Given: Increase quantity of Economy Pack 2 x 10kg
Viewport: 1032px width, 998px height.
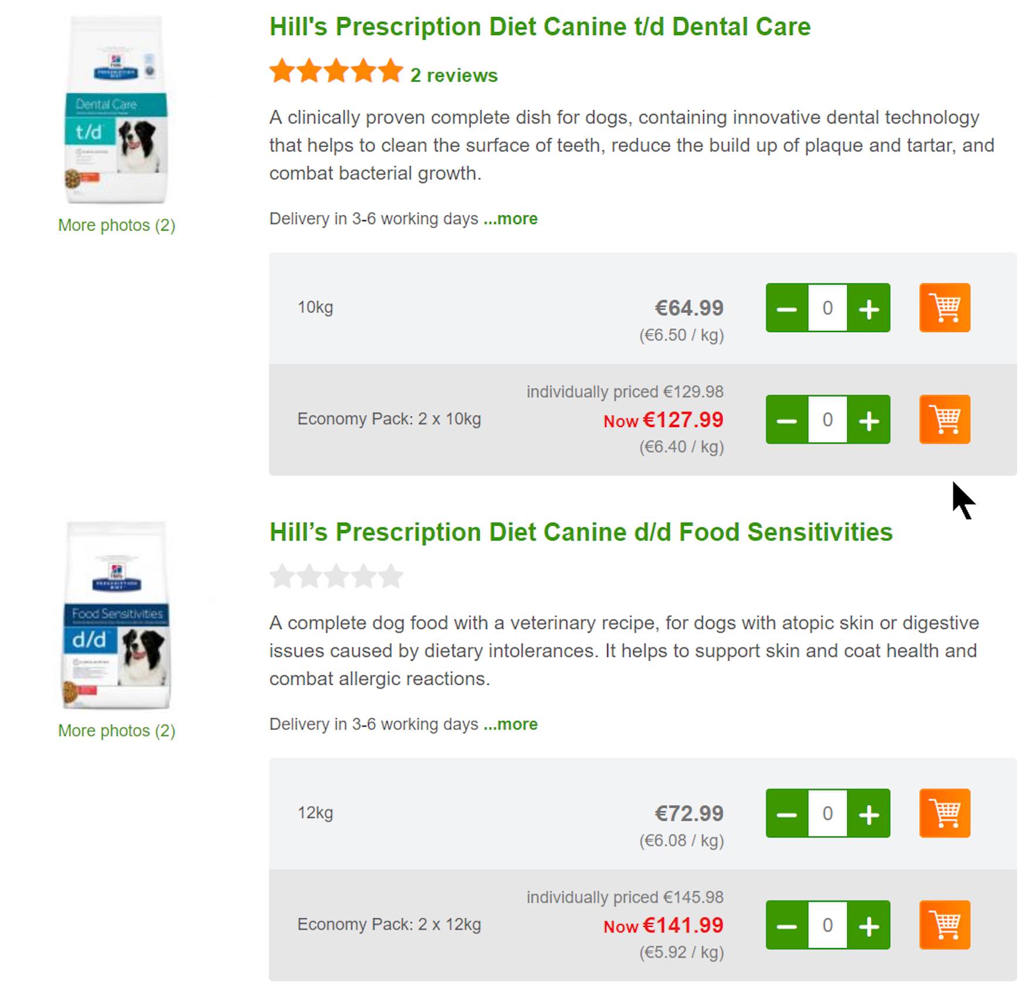Looking at the screenshot, I should point(869,420).
